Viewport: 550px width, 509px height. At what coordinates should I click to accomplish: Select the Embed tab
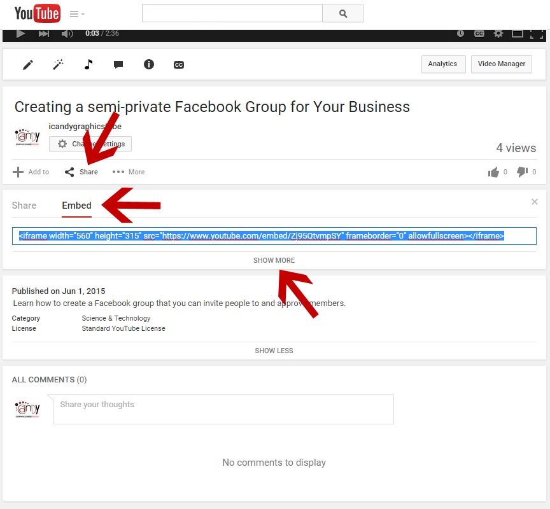[x=76, y=206]
